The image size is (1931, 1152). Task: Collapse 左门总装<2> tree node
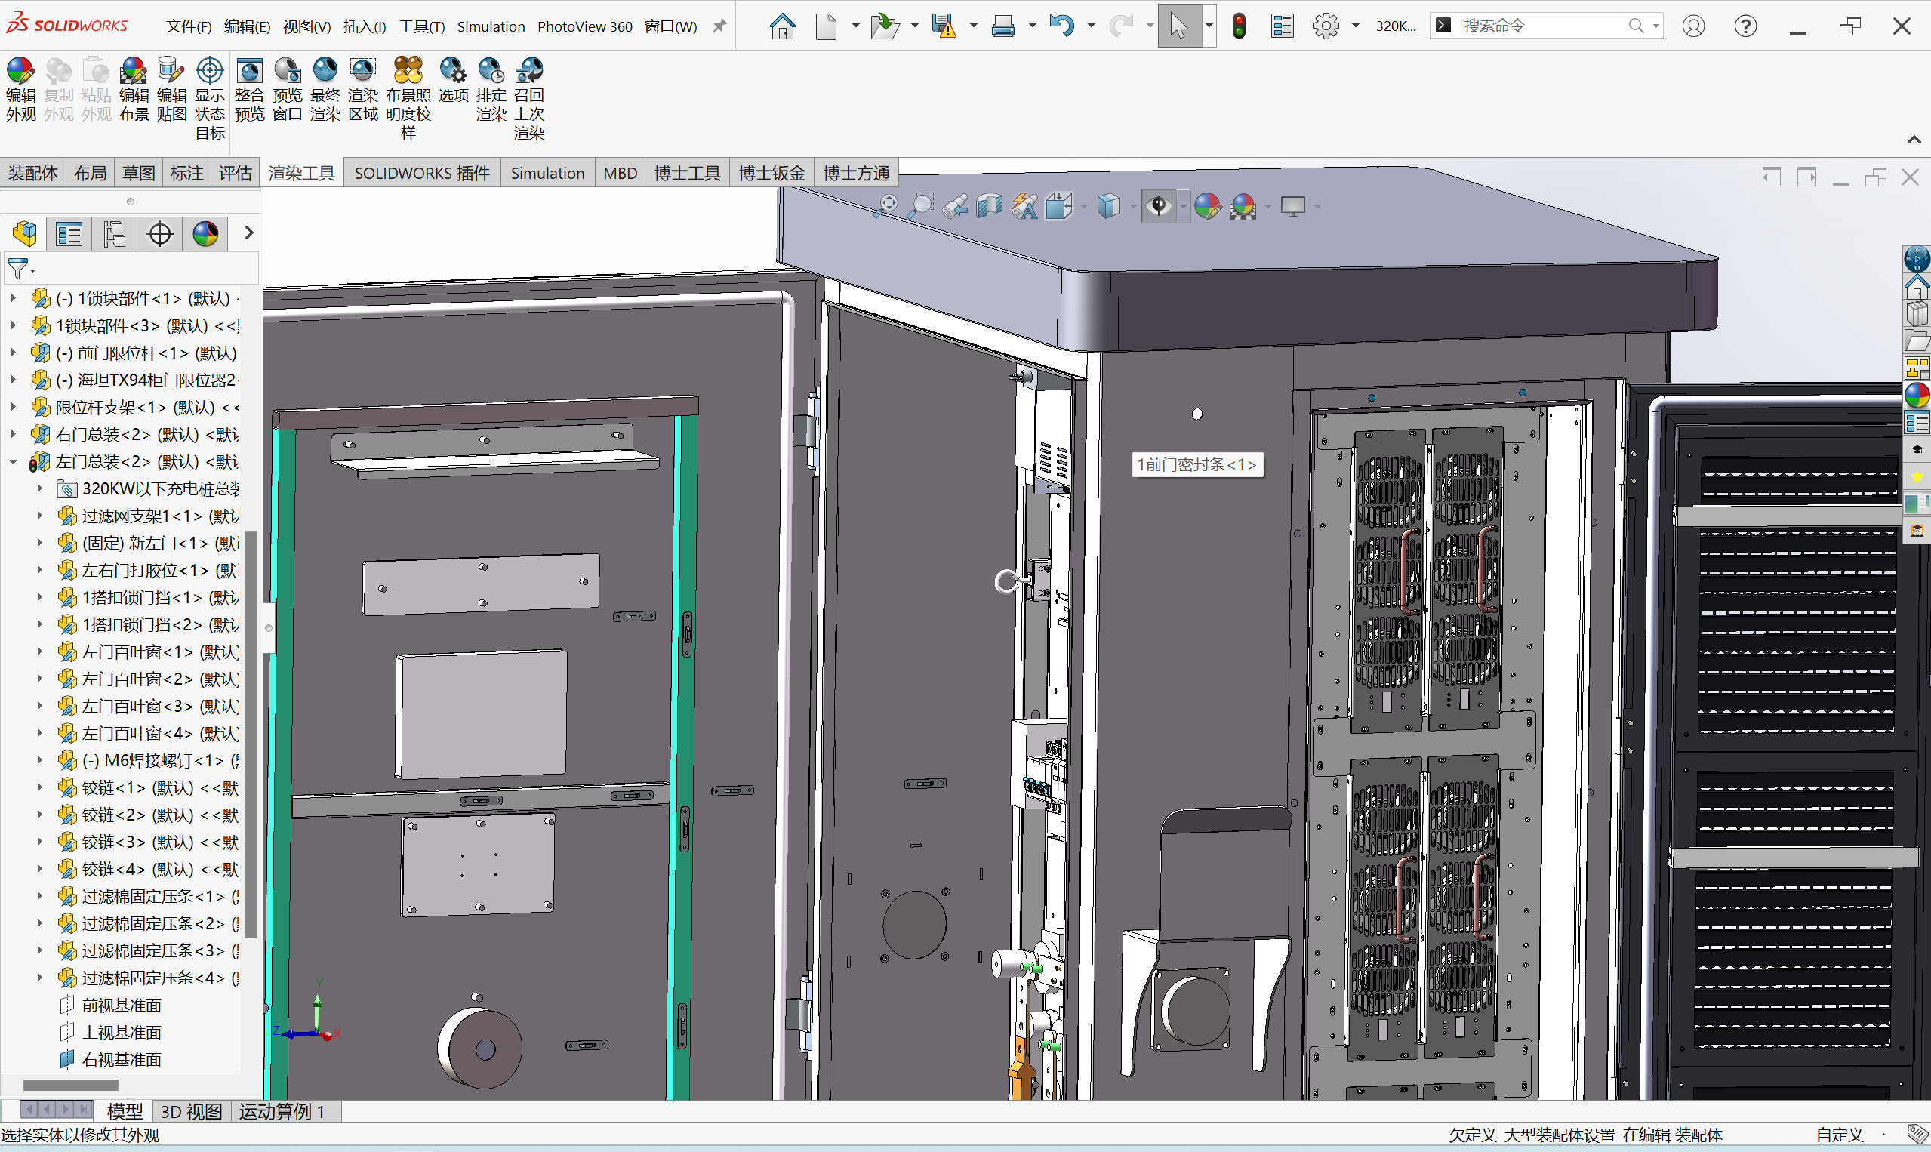[13, 462]
